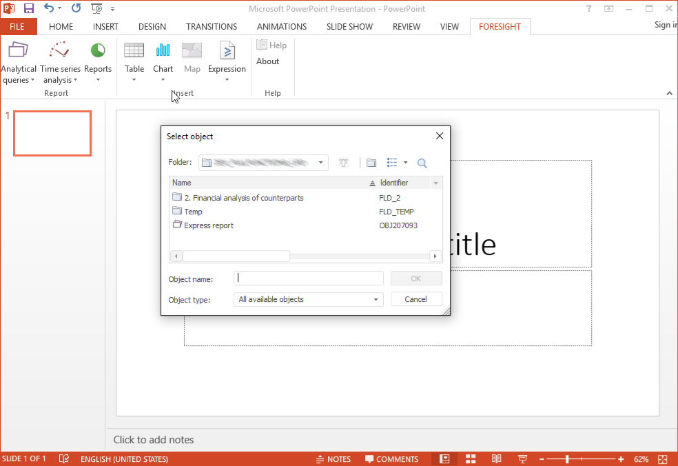The width and height of the screenshot is (678, 466).
Task: Undo the last action
Action: (x=48, y=8)
